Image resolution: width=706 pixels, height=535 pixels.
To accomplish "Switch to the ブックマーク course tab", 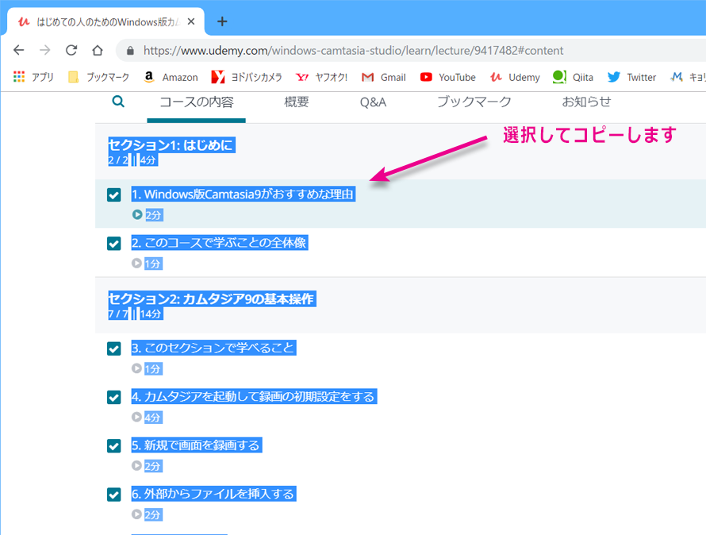I will tap(474, 102).
